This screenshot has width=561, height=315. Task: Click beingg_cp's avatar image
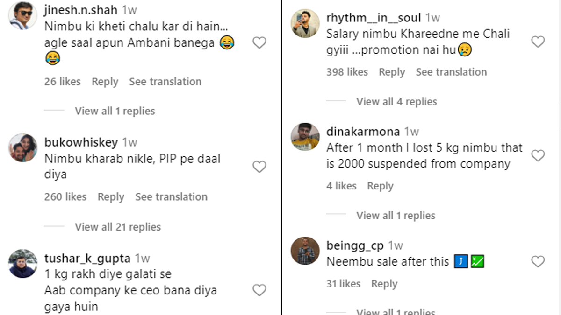tap(305, 251)
